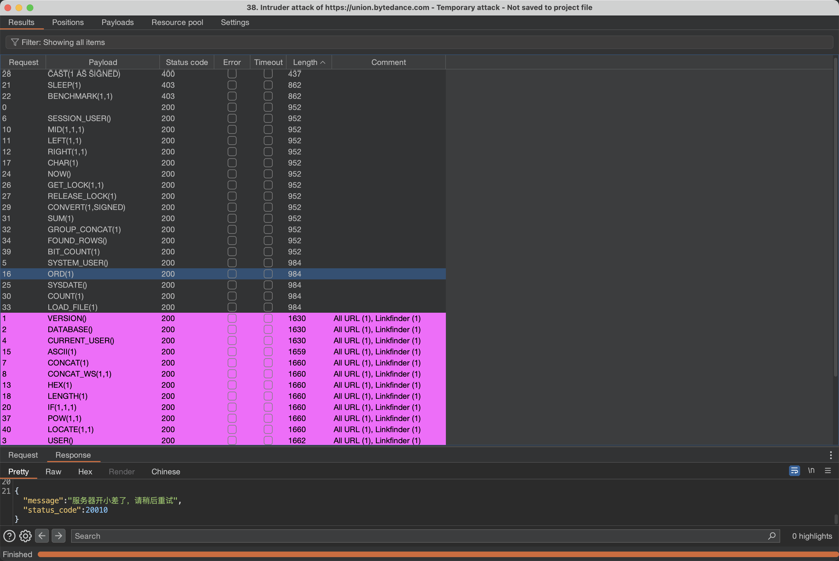Open the vertical three-dot panel menu
Image resolution: width=839 pixels, height=561 pixels.
[831, 455]
